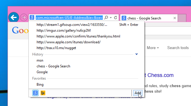The image size is (191, 106).
Task: Open a new blank tab
Action: [x=182, y=18]
